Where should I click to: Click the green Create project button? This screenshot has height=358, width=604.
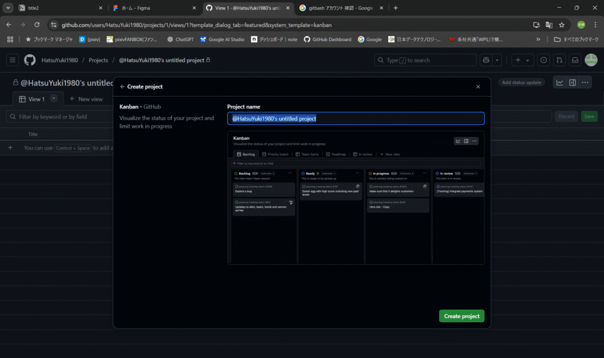(461, 316)
